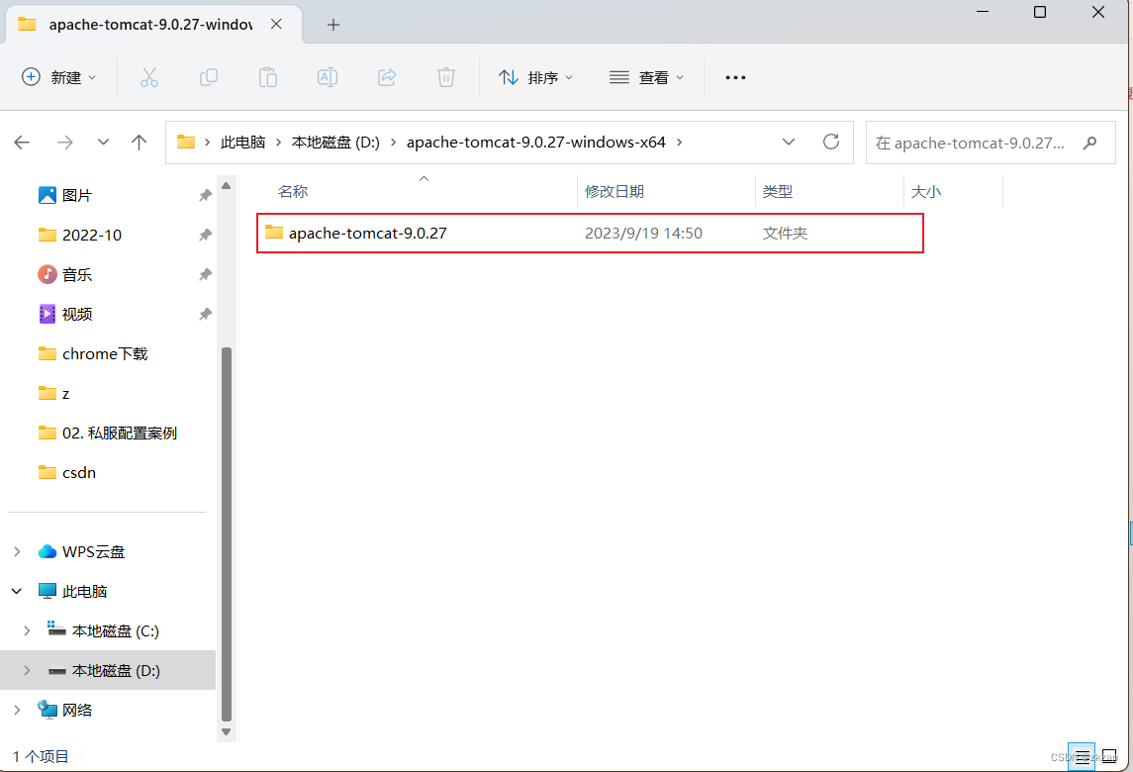Image resolution: width=1133 pixels, height=772 pixels.
Task: Click the pin icon beside 2022-10
Action: [205, 235]
